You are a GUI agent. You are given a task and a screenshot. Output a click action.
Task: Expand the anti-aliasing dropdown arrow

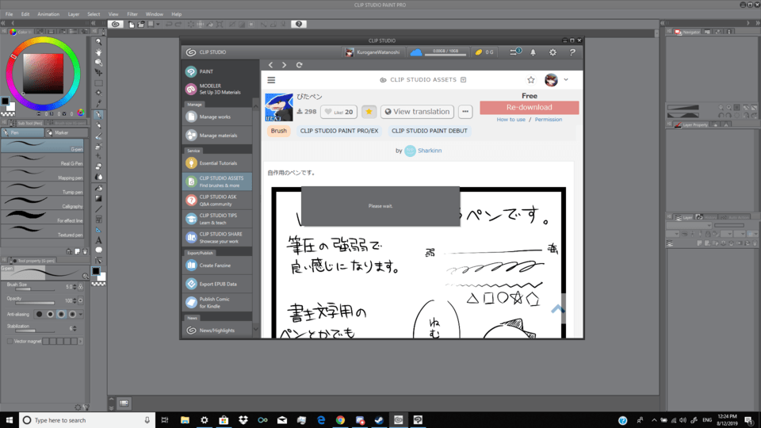pos(81,315)
